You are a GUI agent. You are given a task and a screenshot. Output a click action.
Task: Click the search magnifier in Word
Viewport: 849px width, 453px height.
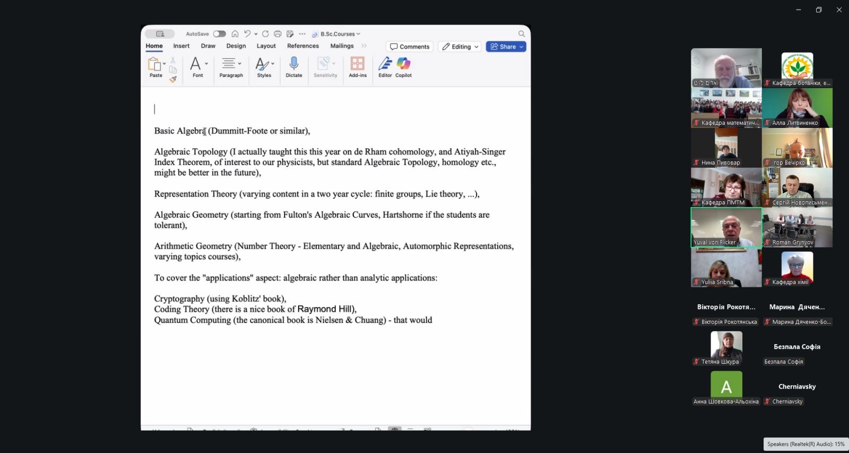click(522, 34)
